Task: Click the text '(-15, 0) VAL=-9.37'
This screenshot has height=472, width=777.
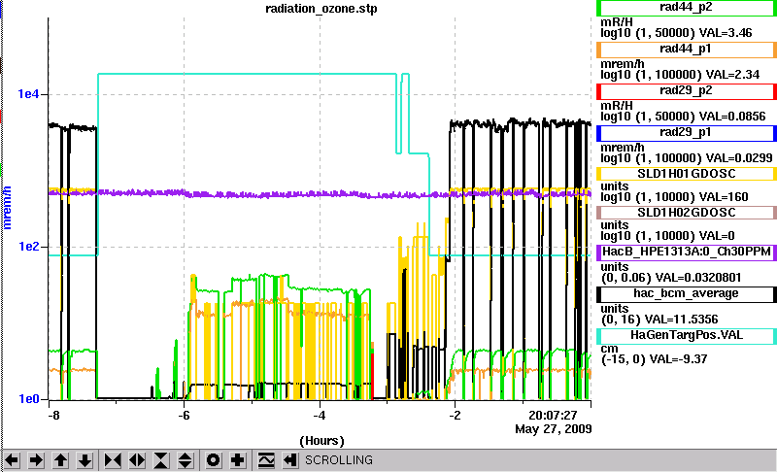Action: coord(654,359)
